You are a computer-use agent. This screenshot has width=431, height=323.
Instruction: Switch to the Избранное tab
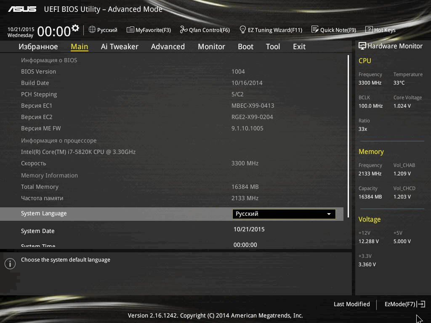38,47
